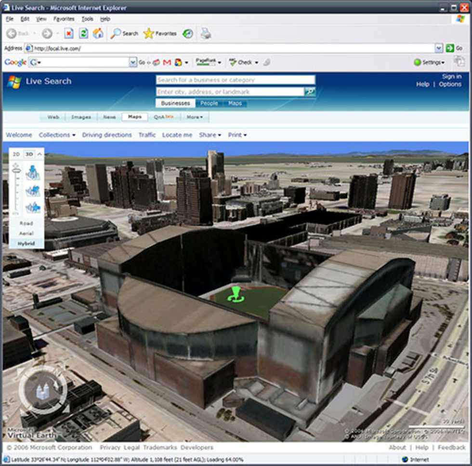The image size is (472, 466).
Task: Click the business or category search field
Action: pyautogui.click(x=236, y=80)
